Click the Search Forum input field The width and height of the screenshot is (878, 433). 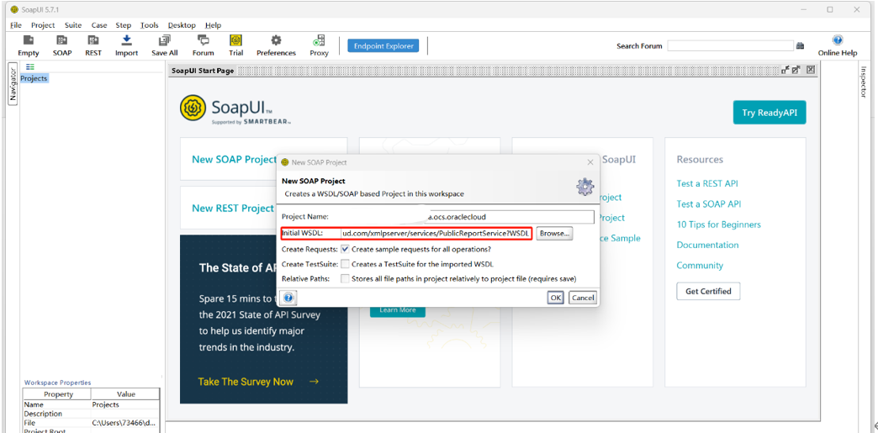click(730, 46)
